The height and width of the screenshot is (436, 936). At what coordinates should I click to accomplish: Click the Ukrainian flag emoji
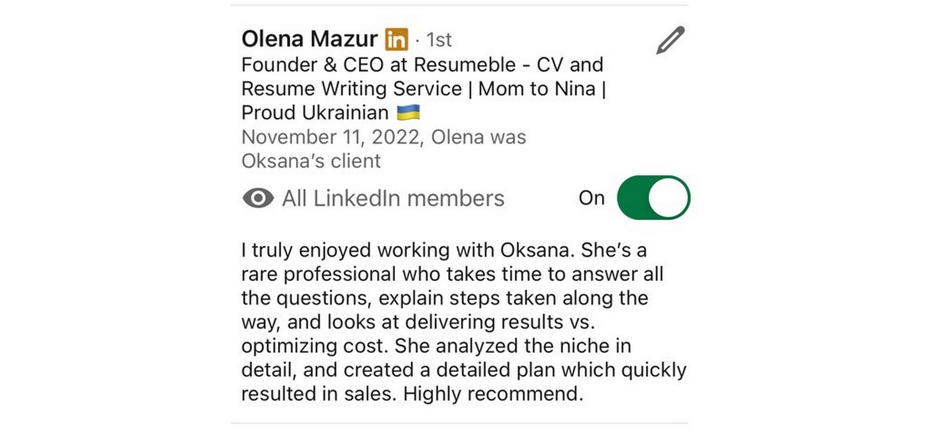point(409,113)
